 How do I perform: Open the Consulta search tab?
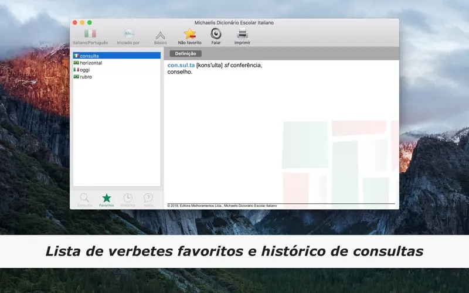tap(85, 198)
